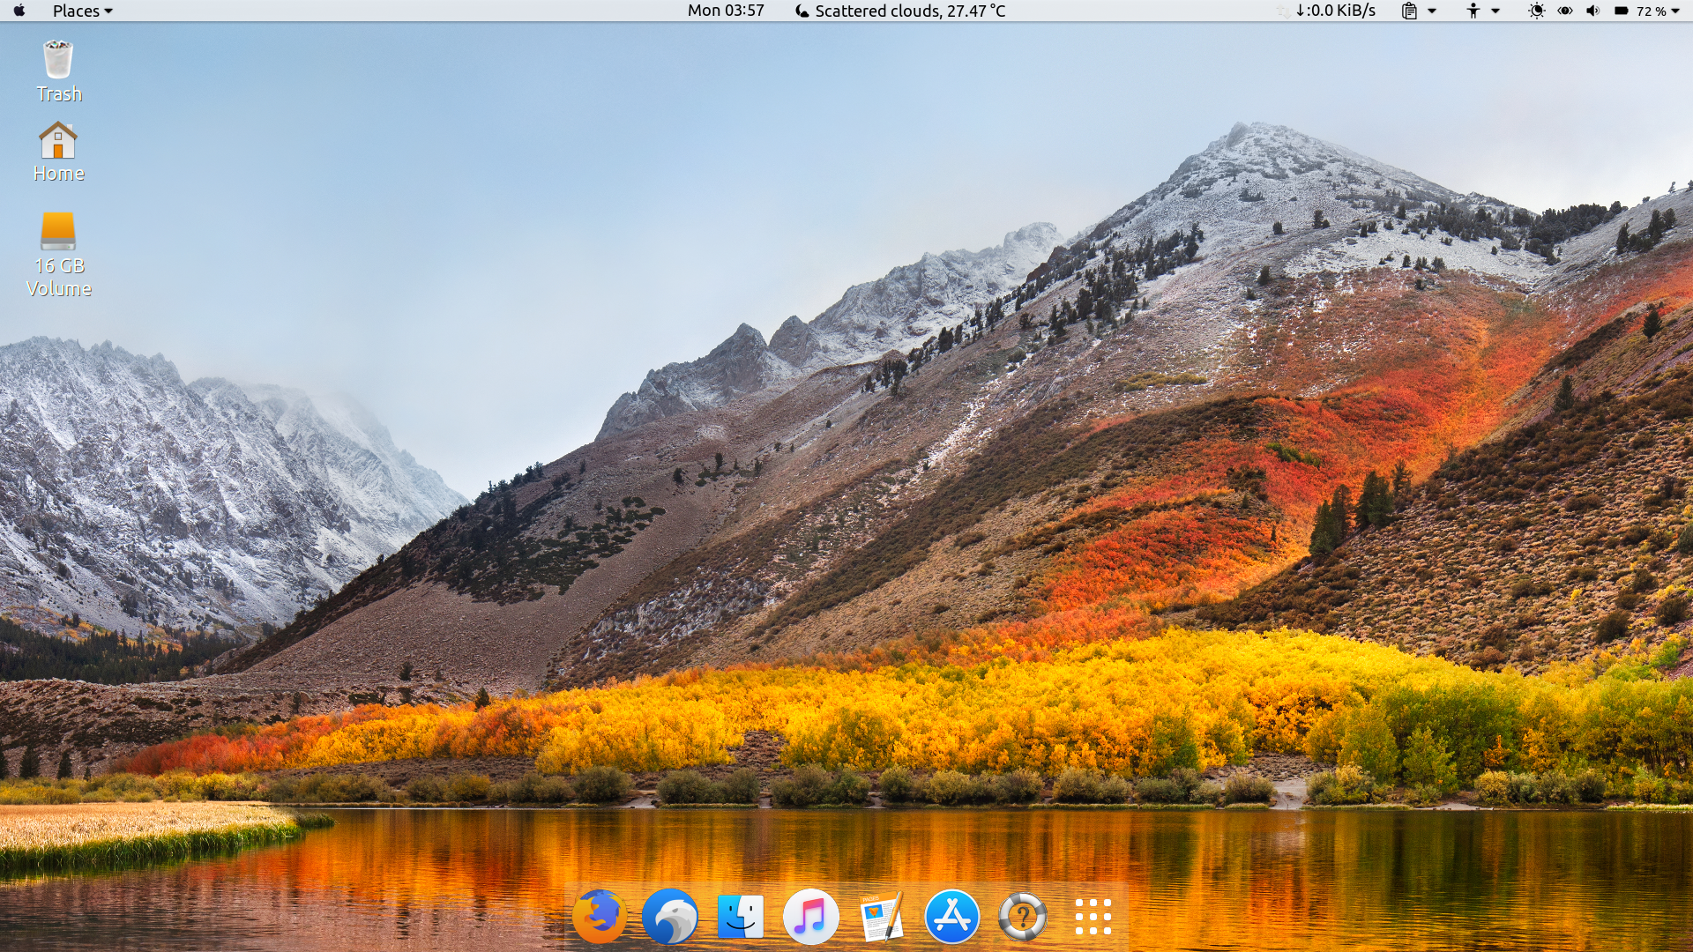Open the accessibility menu dropdown arrow
This screenshot has width=1693, height=952.
1494,11
